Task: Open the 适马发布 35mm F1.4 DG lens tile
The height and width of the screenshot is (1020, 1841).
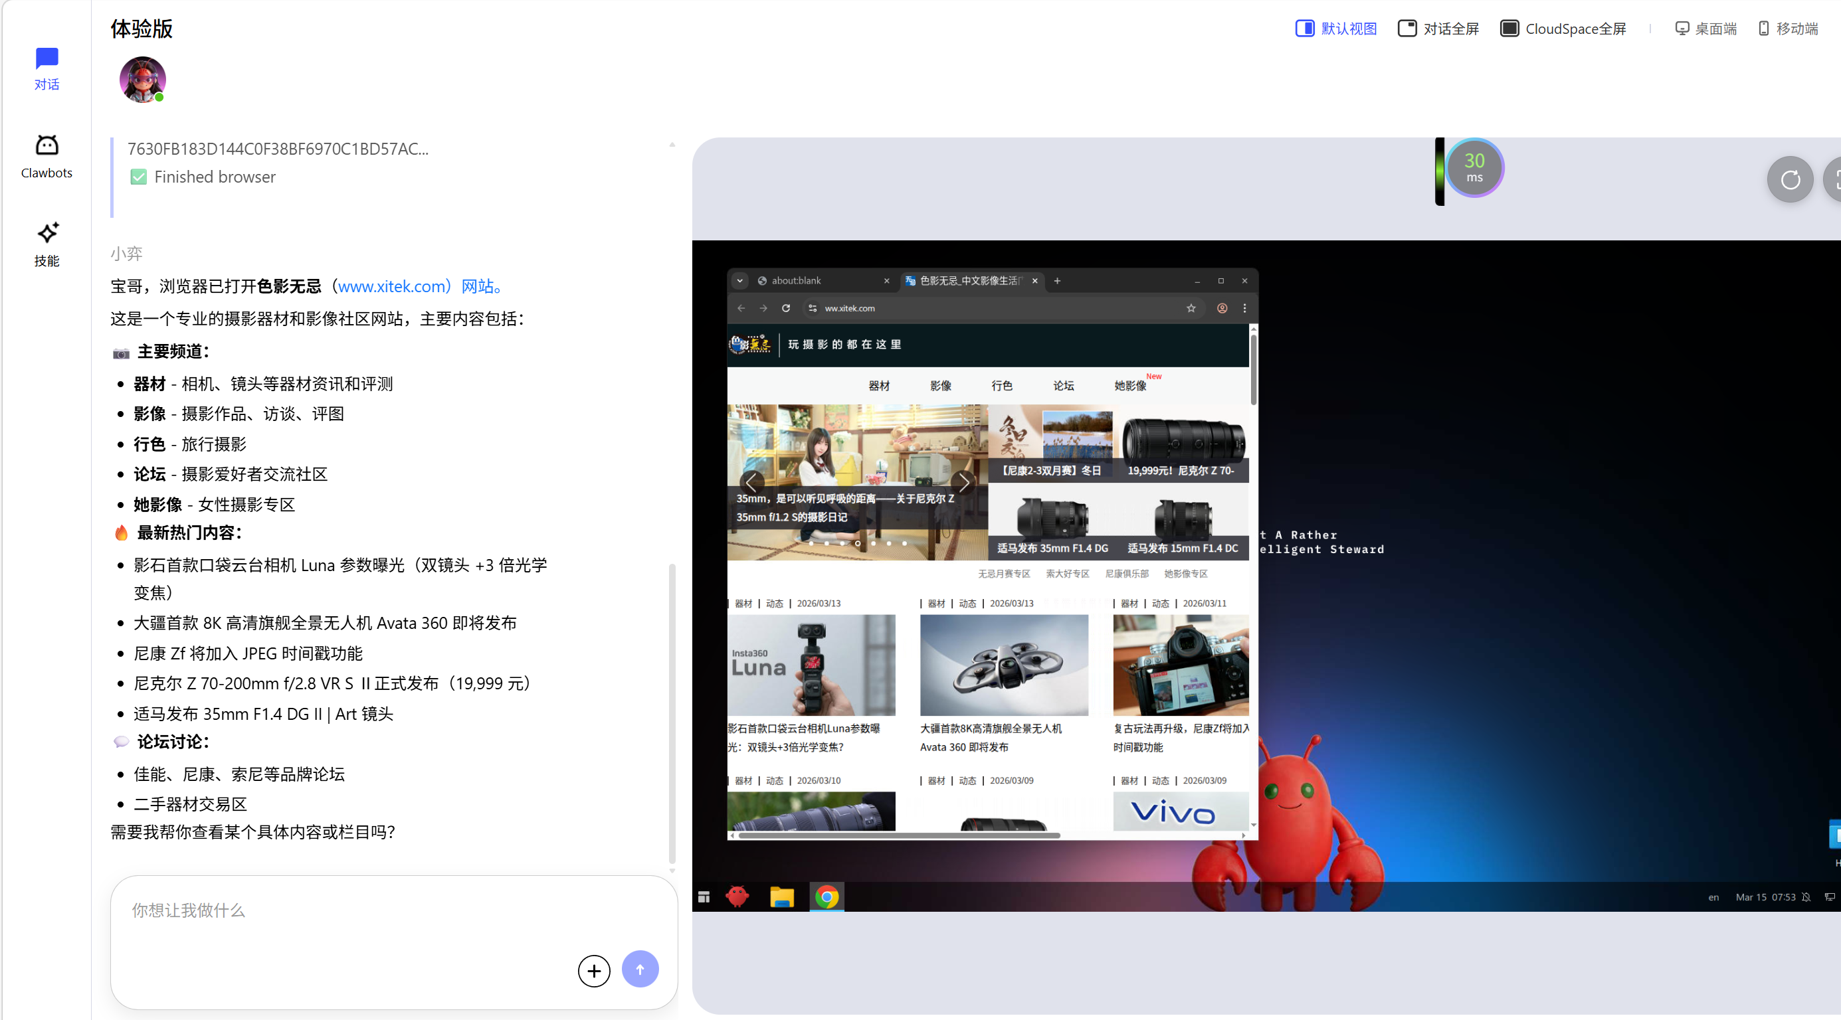Action: [x=1053, y=521]
